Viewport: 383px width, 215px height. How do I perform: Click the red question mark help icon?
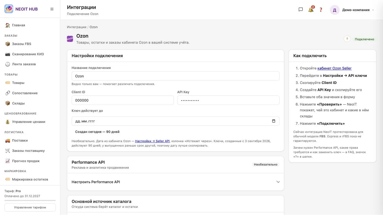(x=321, y=10)
